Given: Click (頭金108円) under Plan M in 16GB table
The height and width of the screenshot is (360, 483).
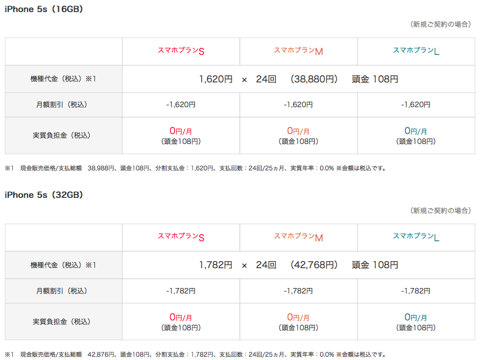Looking at the screenshot, I should 298,142.
